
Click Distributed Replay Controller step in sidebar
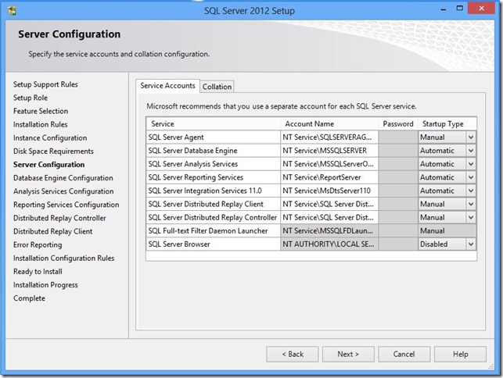[x=59, y=218]
